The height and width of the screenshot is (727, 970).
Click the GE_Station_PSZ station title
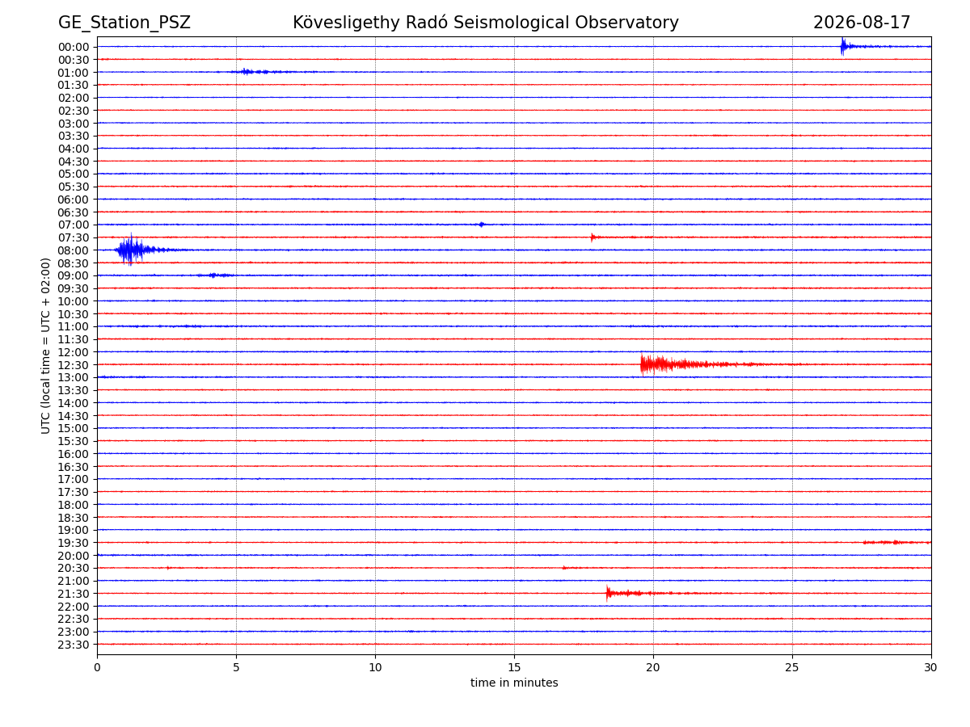point(124,23)
